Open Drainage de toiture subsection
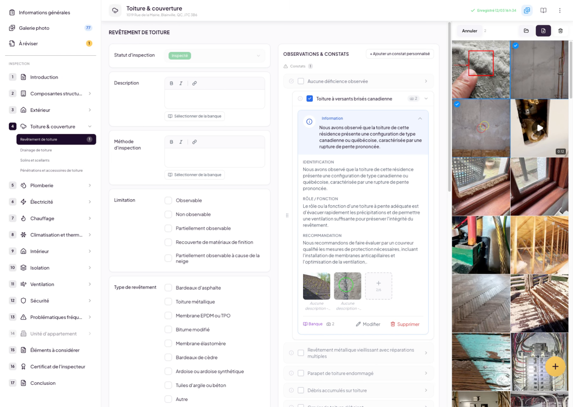The image size is (573, 407). (x=36, y=150)
